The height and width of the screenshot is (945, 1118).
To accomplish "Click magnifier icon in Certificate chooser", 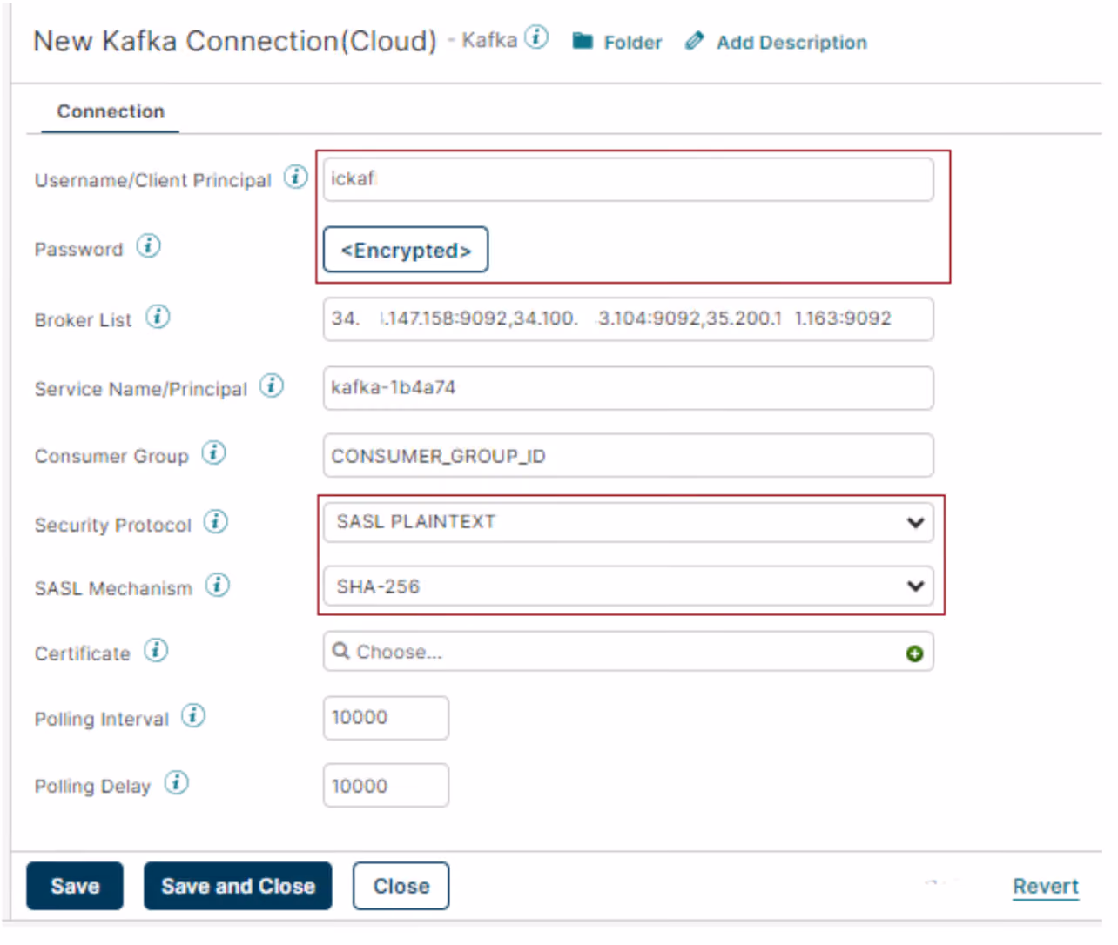I will (x=341, y=651).
